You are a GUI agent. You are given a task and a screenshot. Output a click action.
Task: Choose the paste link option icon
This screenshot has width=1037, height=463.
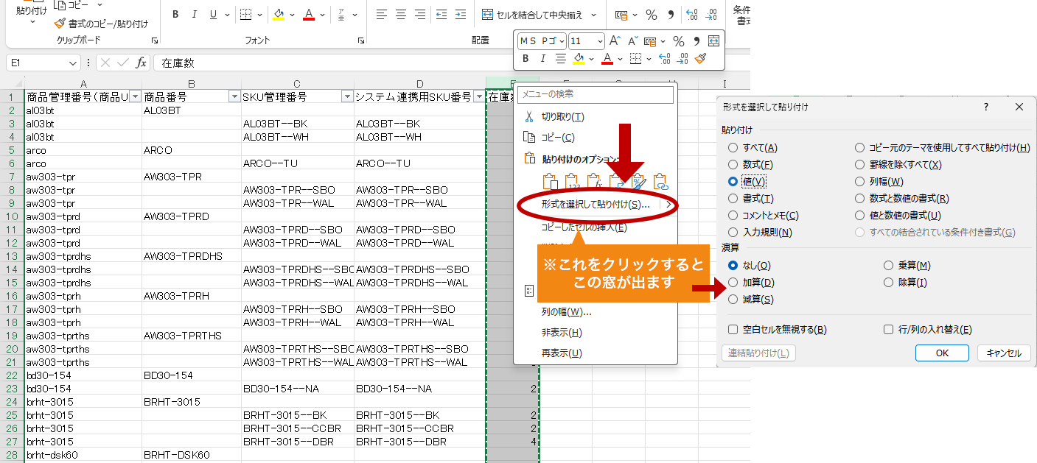pyautogui.click(x=660, y=180)
